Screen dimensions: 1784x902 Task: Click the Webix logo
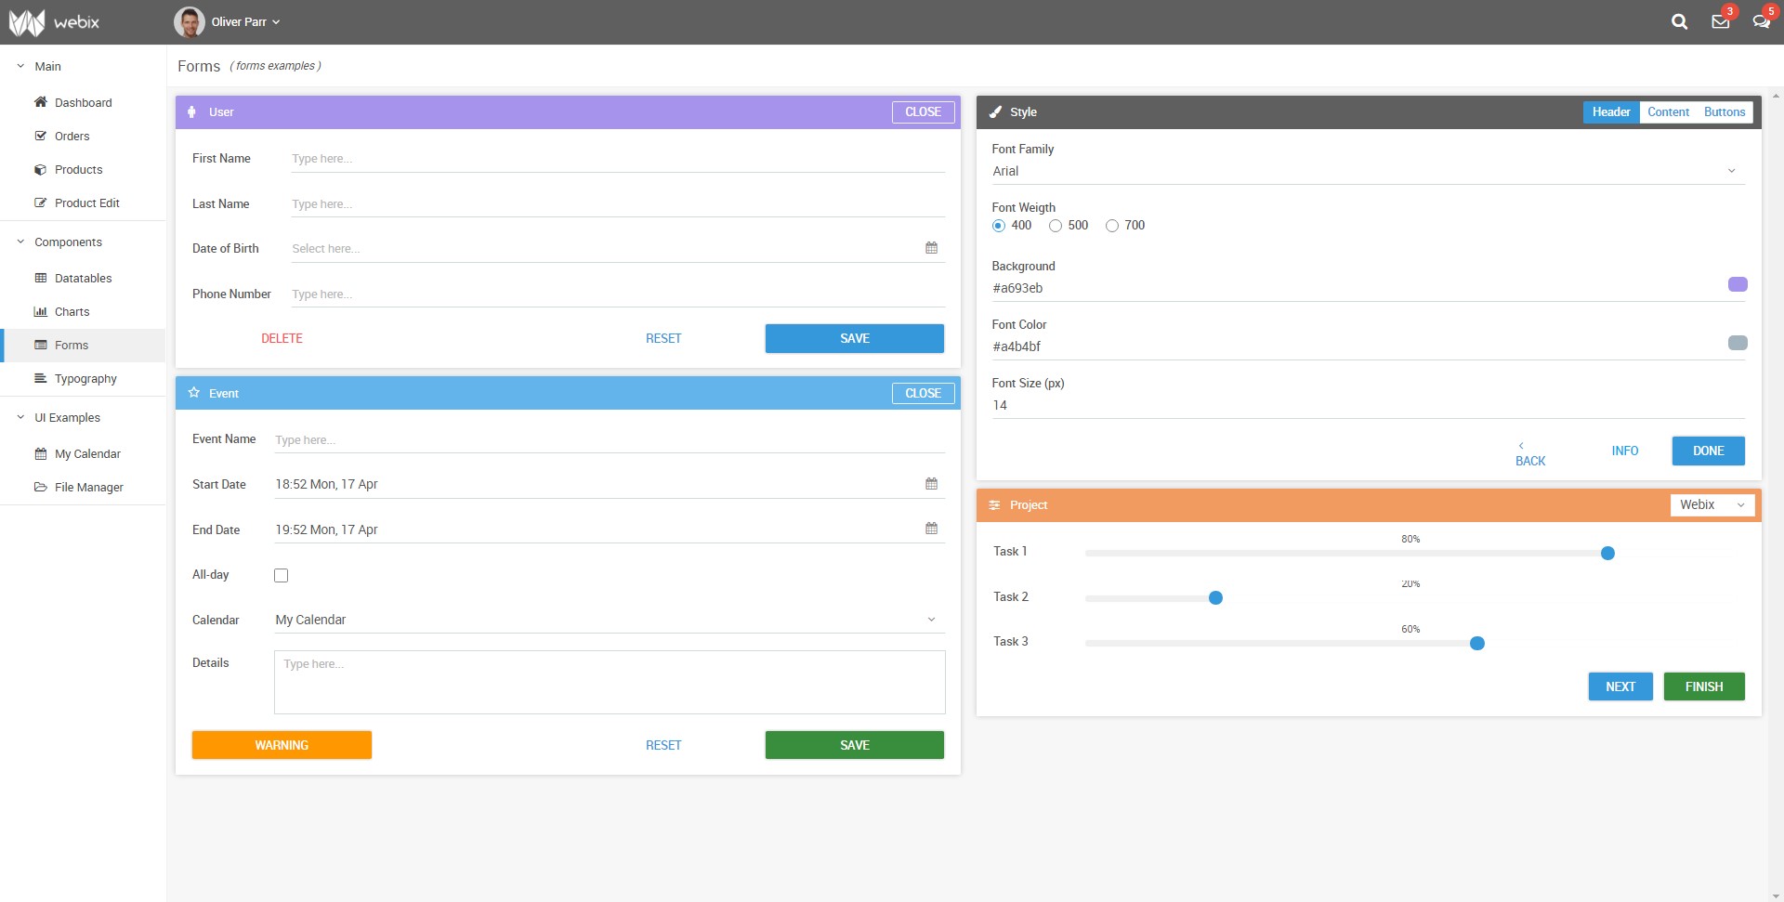click(x=54, y=21)
